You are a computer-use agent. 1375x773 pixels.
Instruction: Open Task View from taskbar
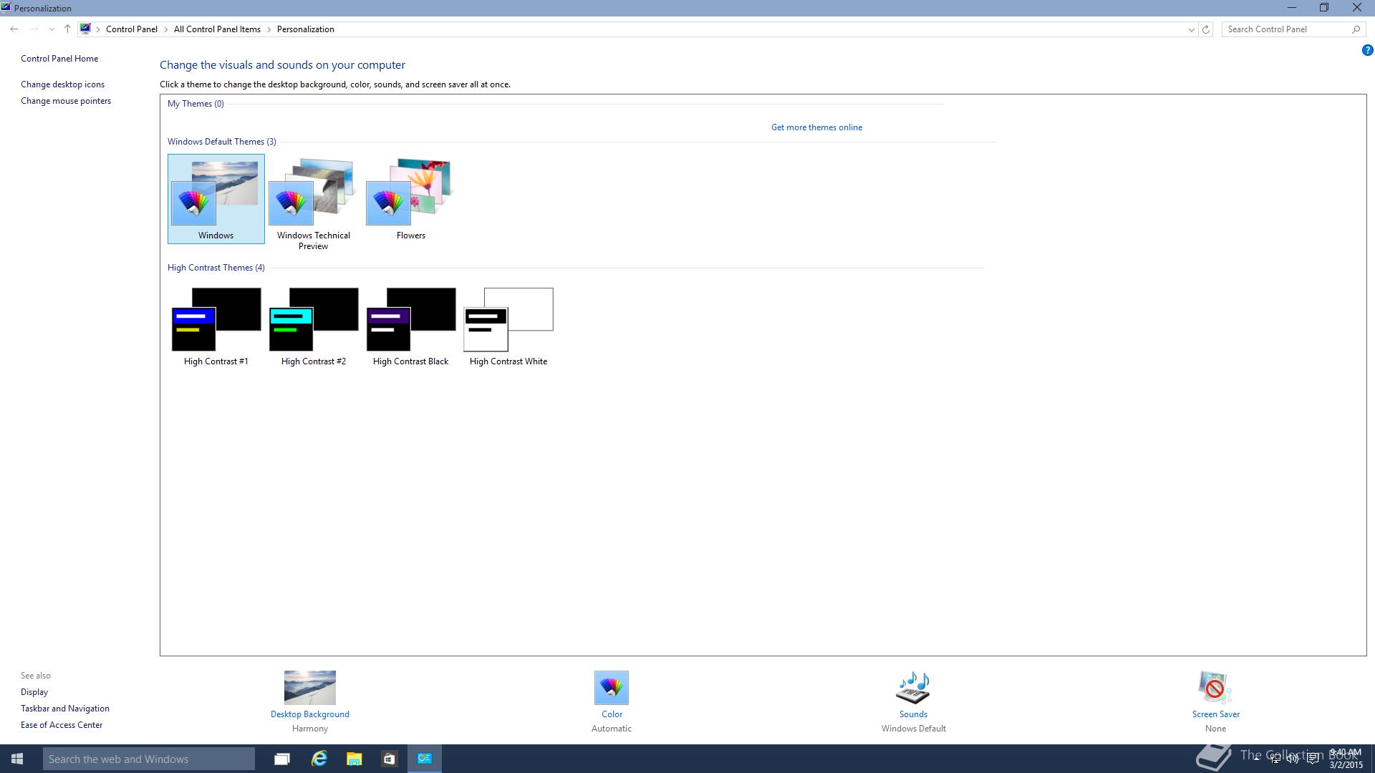(x=282, y=759)
